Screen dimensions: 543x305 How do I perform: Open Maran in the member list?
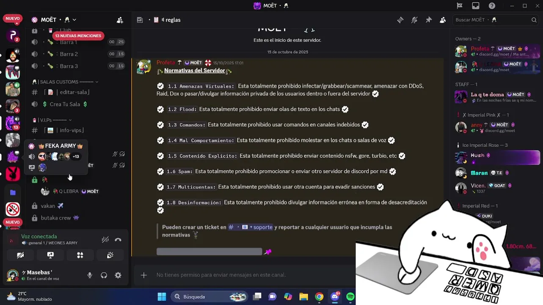point(497,173)
